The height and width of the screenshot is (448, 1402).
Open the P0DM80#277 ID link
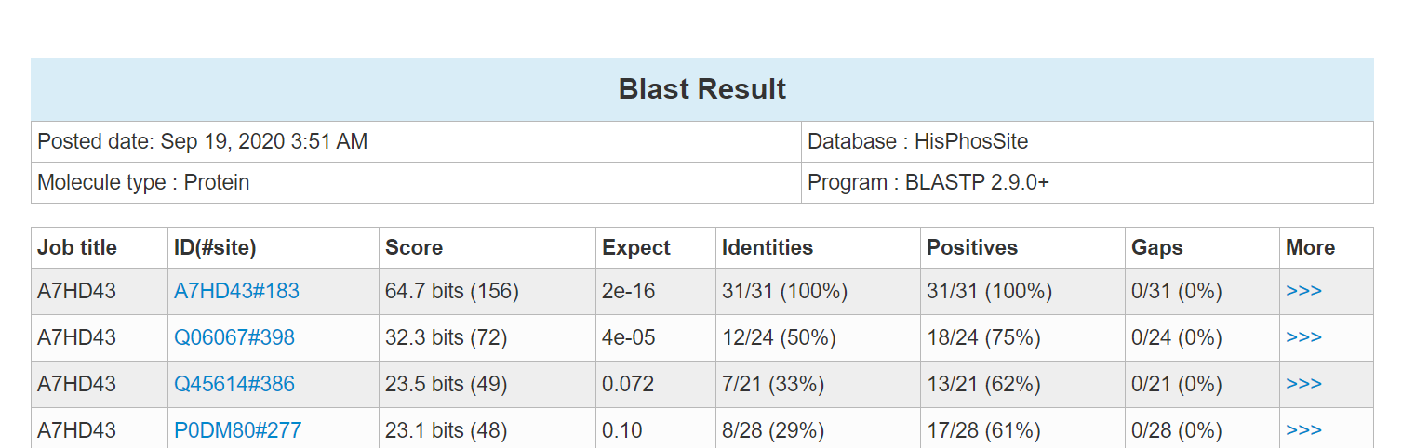(237, 430)
